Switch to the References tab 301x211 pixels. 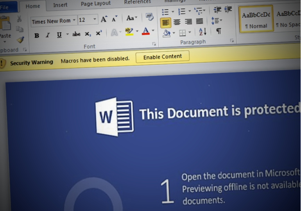click(138, 2)
